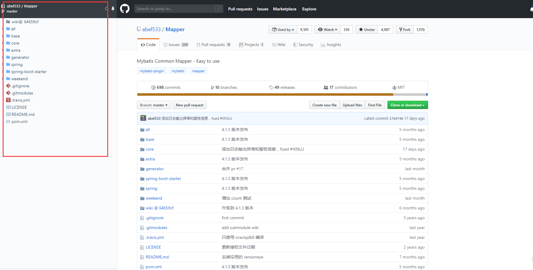Open the Watch notifications dropdown
This screenshot has width=533, height=270.
(x=327, y=30)
